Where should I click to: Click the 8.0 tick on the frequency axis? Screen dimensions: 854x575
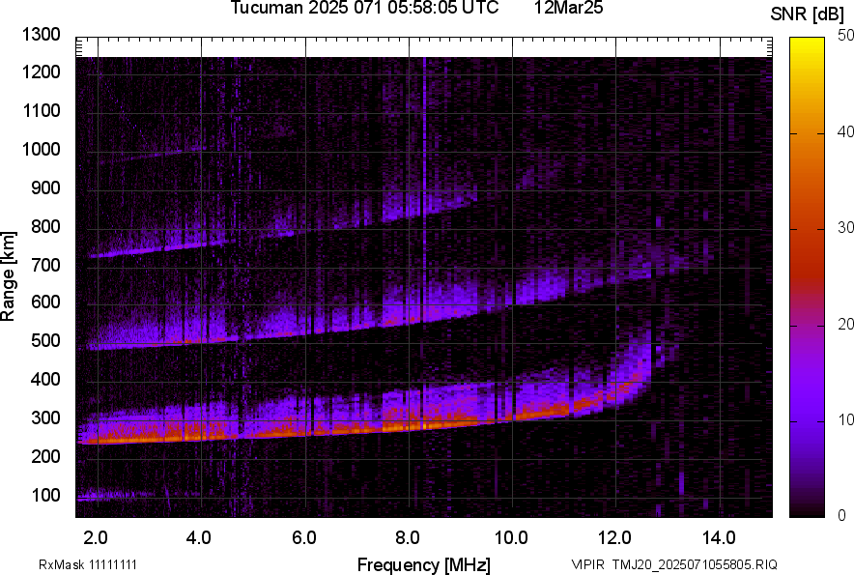click(x=408, y=536)
